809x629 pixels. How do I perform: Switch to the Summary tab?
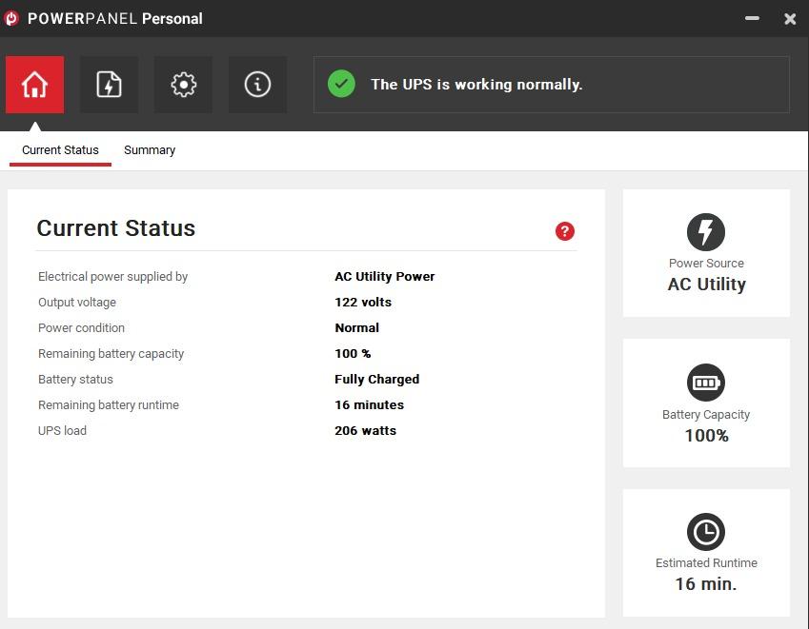(150, 150)
